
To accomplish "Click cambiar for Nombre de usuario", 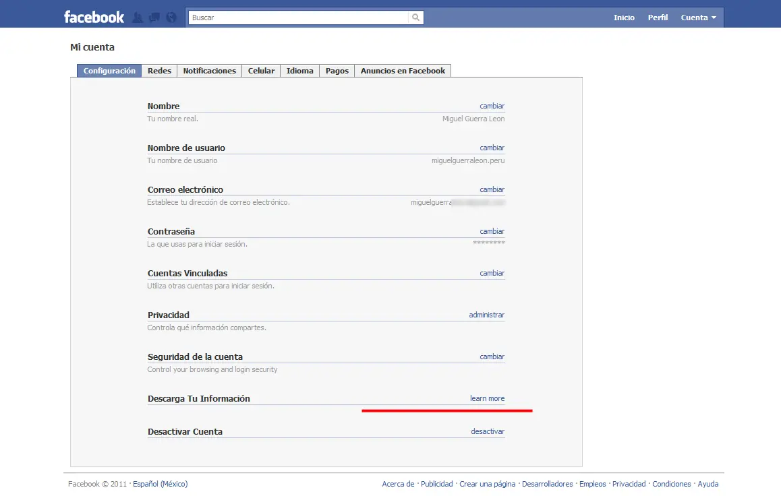I will click(x=492, y=148).
